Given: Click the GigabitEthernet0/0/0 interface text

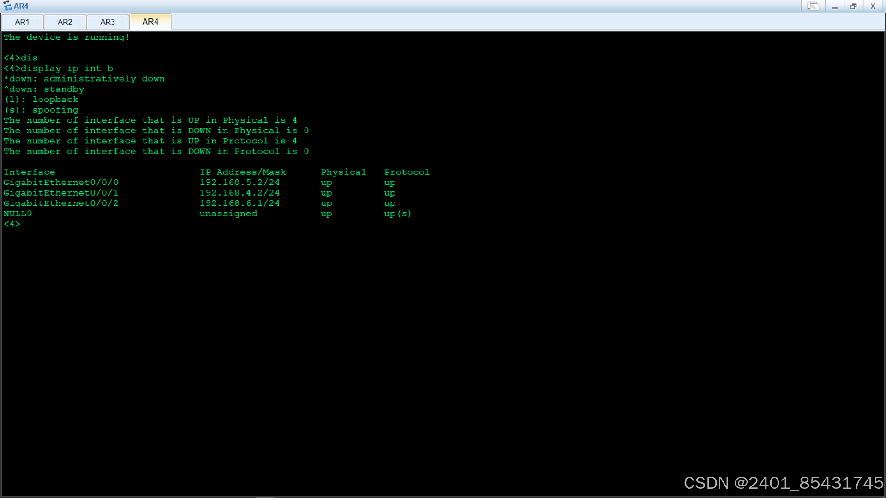Looking at the screenshot, I should click(61, 183).
